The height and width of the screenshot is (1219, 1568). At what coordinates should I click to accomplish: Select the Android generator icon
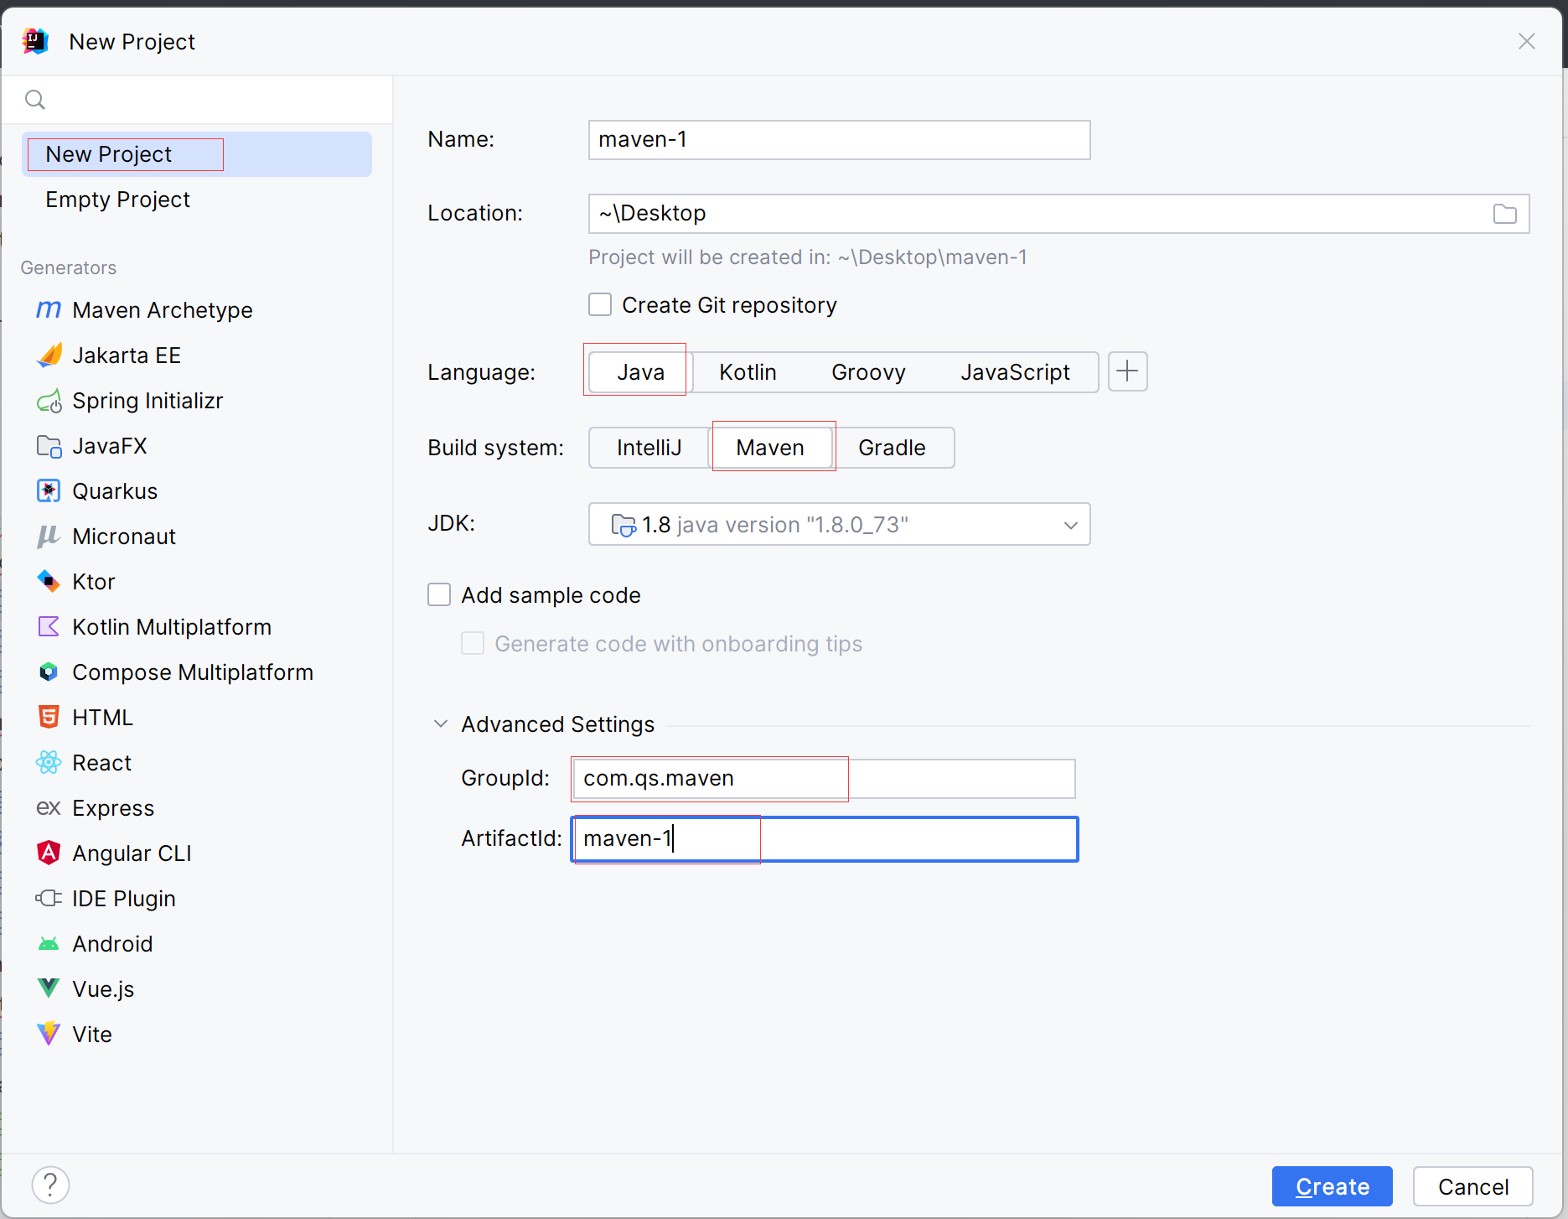[49, 944]
